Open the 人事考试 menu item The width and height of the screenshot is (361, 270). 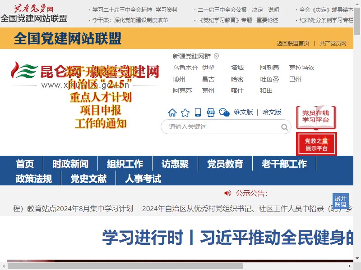tap(143, 179)
